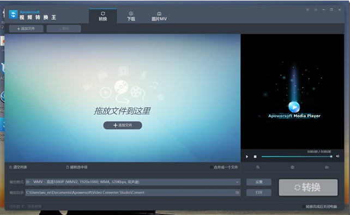Viewport: 350px width, 215px height.
Task: Click the 设置 settings button
Action: 259,182
